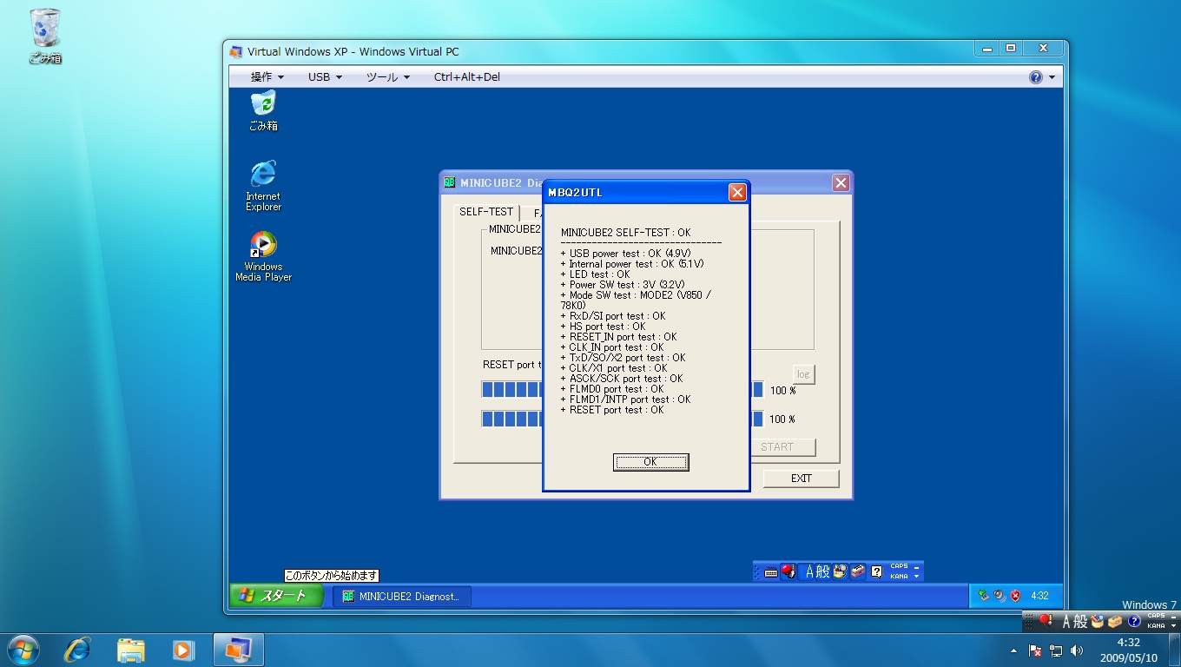Toggle 般 mode on Windows 7 language bar
Image resolution: width=1181 pixels, height=667 pixels.
(1081, 621)
